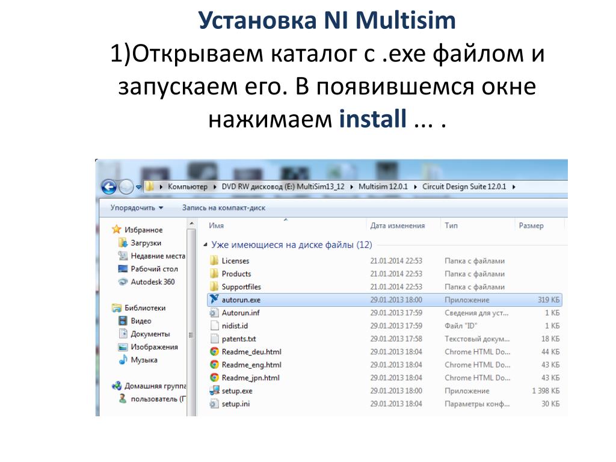616x462 pixels.
Task: Select the nidist.id file
Action: click(235, 325)
